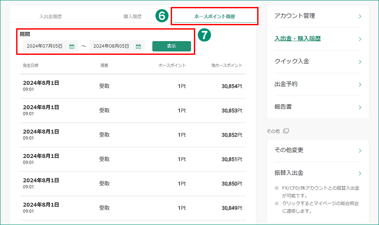
Task: Click the date in the 30,854Pt row
Action: [x=41, y=83]
